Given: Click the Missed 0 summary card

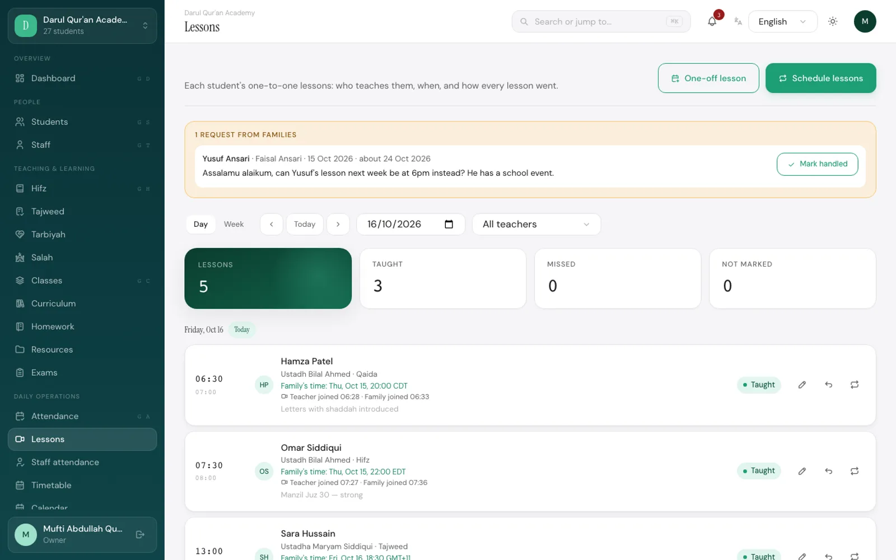Looking at the screenshot, I should pyautogui.click(x=618, y=278).
